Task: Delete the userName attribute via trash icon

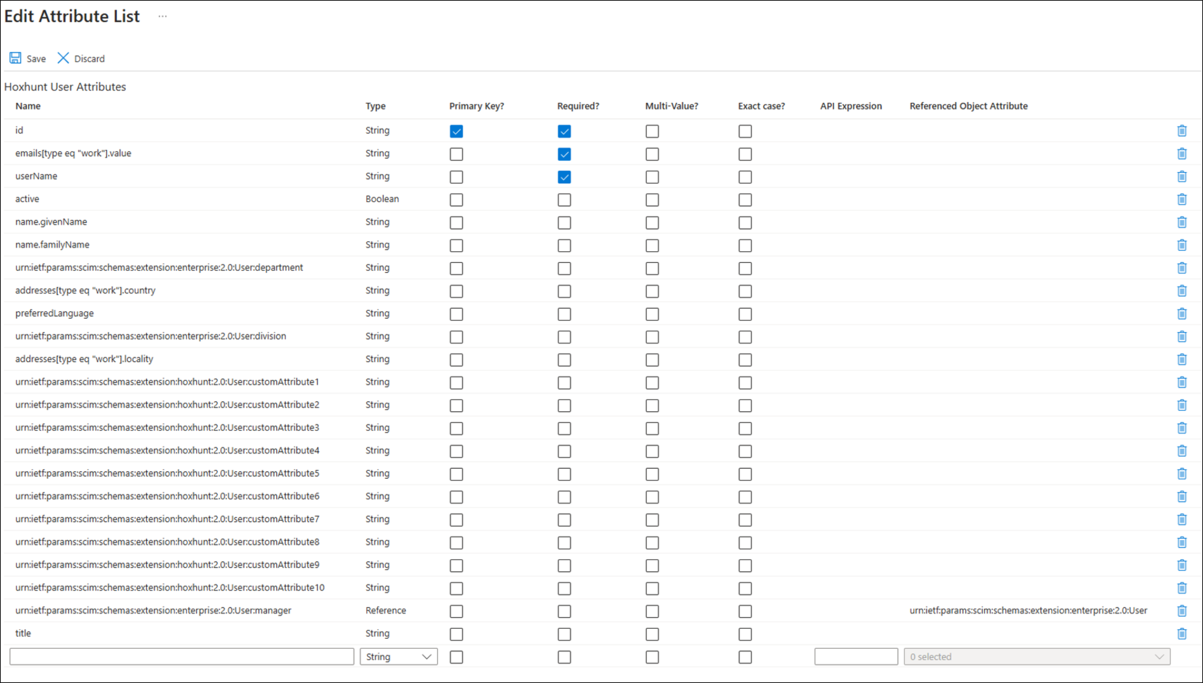Action: (x=1182, y=176)
